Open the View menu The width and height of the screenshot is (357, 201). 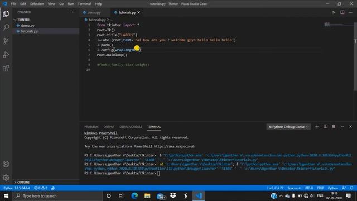click(x=51, y=4)
